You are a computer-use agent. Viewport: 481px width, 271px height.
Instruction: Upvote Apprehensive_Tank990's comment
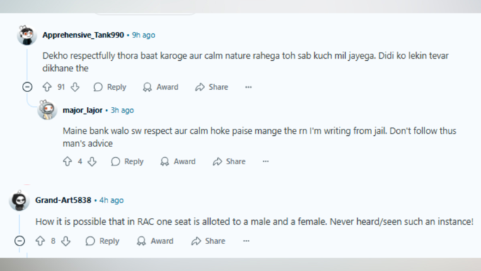coord(47,87)
